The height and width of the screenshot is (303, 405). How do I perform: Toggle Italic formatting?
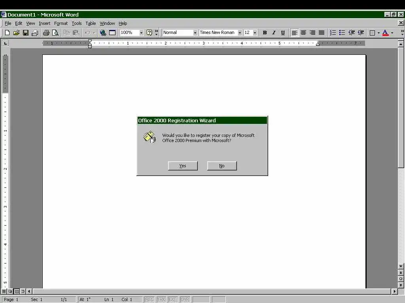pos(274,33)
